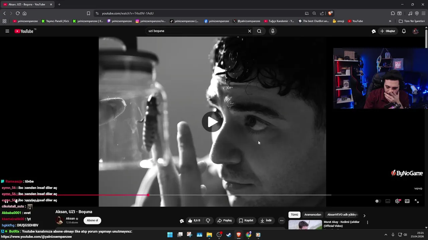
Task: Download video with the İndir button
Action: [266, 220]
